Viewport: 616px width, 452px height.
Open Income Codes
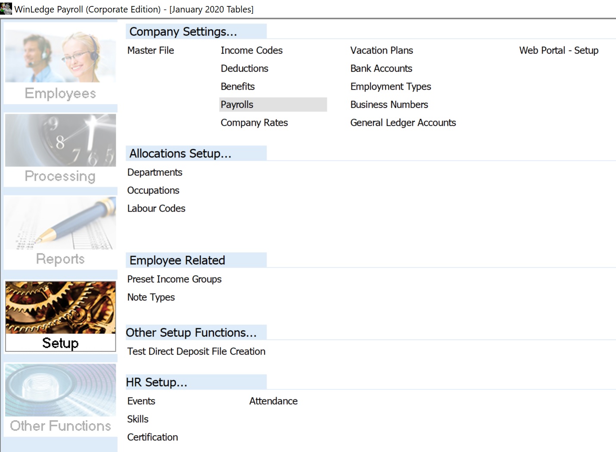coord(252,50)
